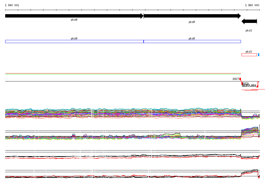Click the pksS label below the short arrow

[x=249, y=30]
